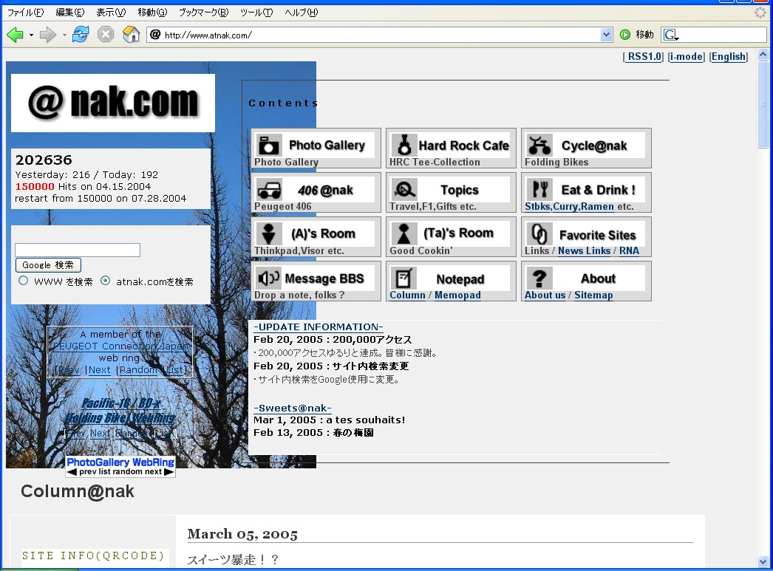Image resolution: width=773 pixels, height=571 pixels.
Task: Open the back button history dropdown arrow
Action: coord(31,35)
